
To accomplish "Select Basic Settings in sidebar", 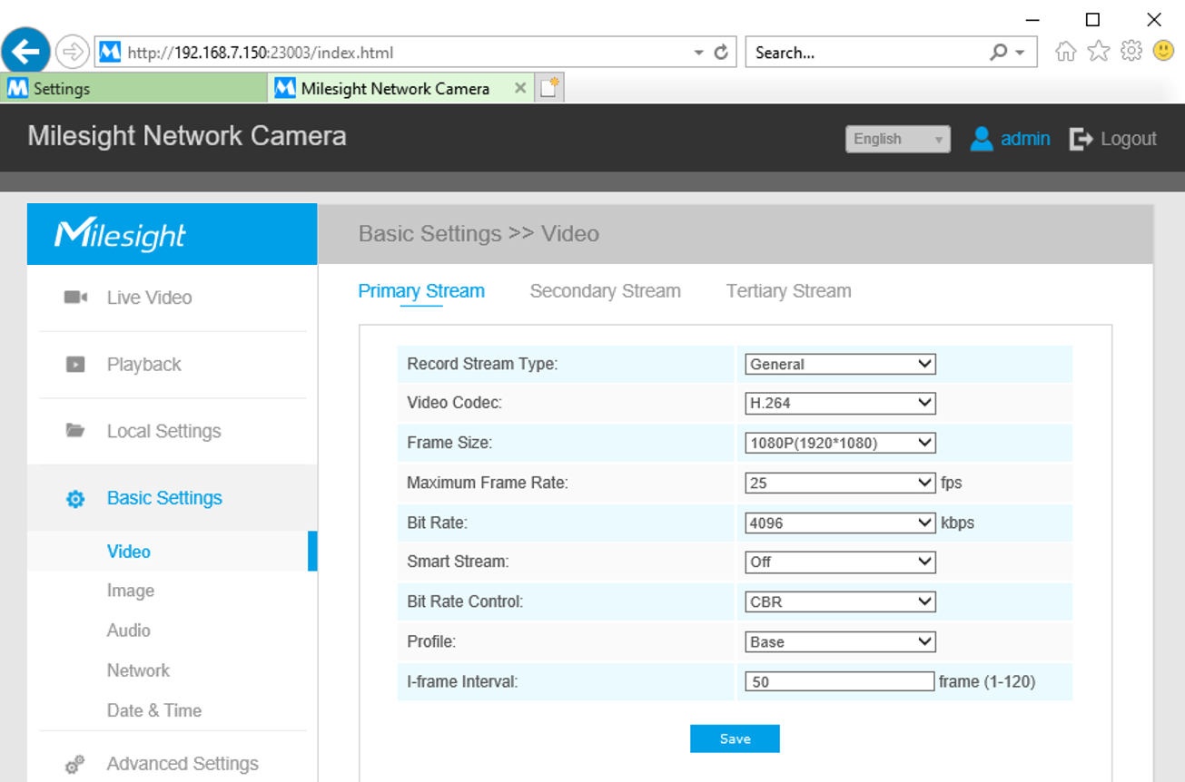I will pyautogui.click(x=164, y=498).
